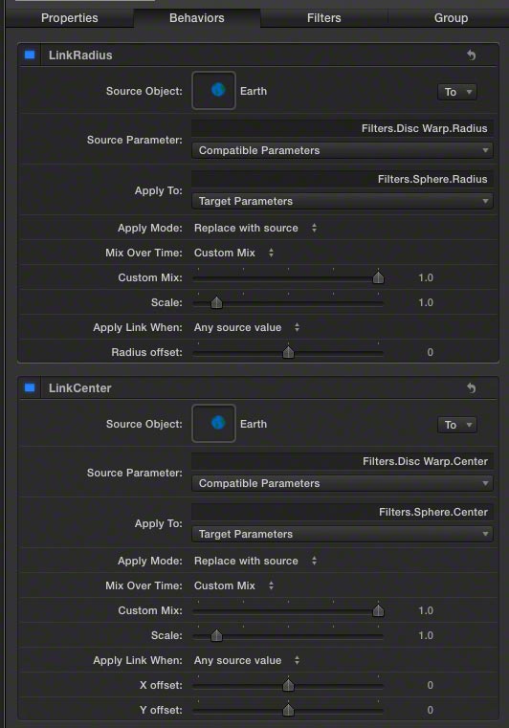This screenshot has width=509, height=728.
Task: Click the Filters.Disc Warp.Center field
Action: pyautogui.click(x=343, y=461)
